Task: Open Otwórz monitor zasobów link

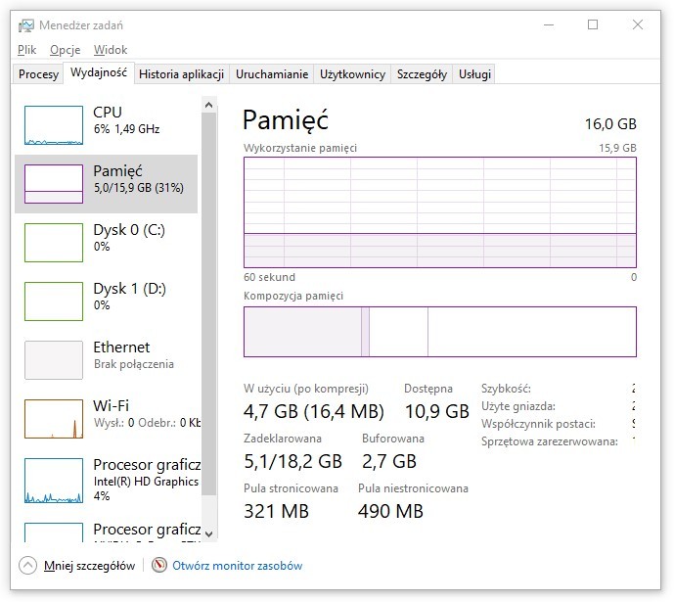Action: click(238, 566)
